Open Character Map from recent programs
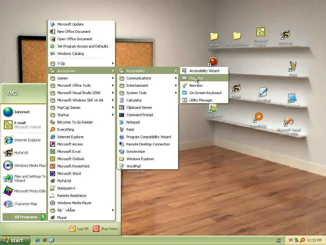The width and height of the screenshot is (326, 245). point(24,204)
